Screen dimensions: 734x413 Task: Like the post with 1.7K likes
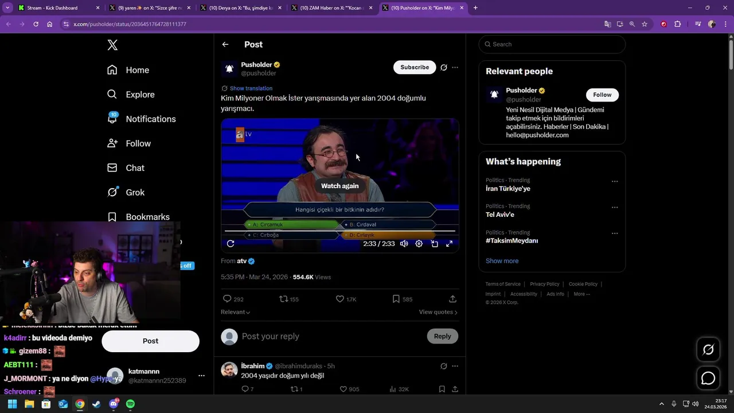pos(346,299)
